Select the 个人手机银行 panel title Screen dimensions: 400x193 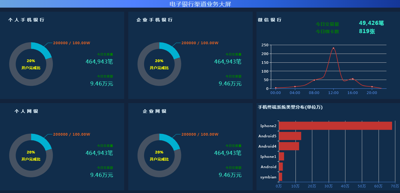coord(26,20)
